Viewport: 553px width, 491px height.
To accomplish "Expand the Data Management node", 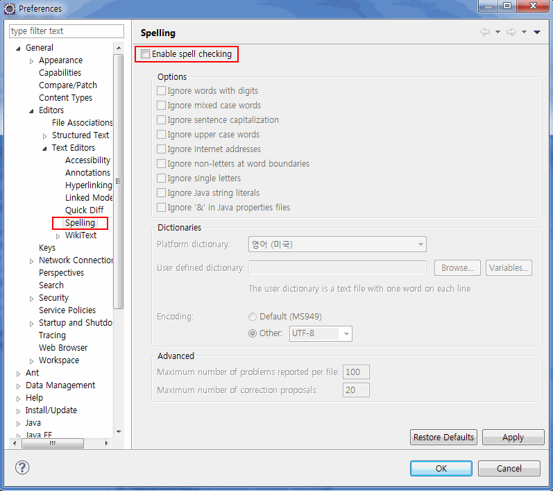I will click(18, 386).
